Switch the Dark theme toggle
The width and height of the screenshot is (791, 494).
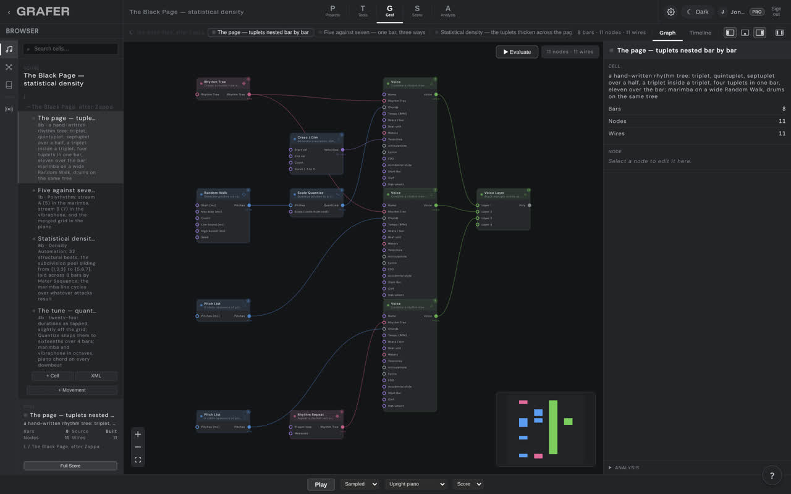(x=698, y=12)
